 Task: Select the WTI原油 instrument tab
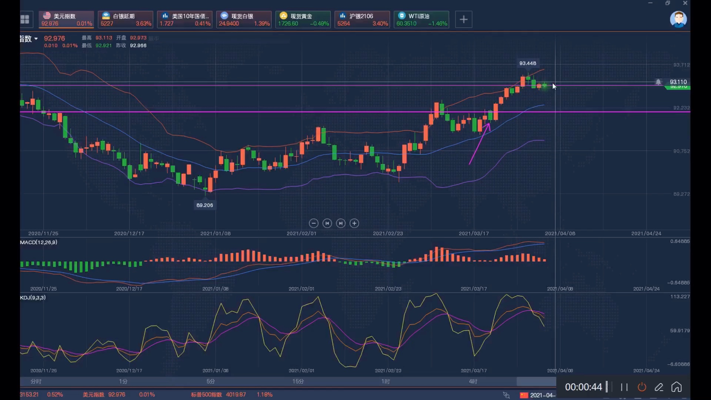point(421,19)
